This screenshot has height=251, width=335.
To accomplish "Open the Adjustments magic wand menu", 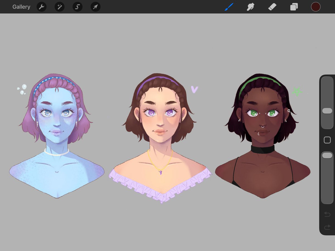I will (x=59, y=7).
